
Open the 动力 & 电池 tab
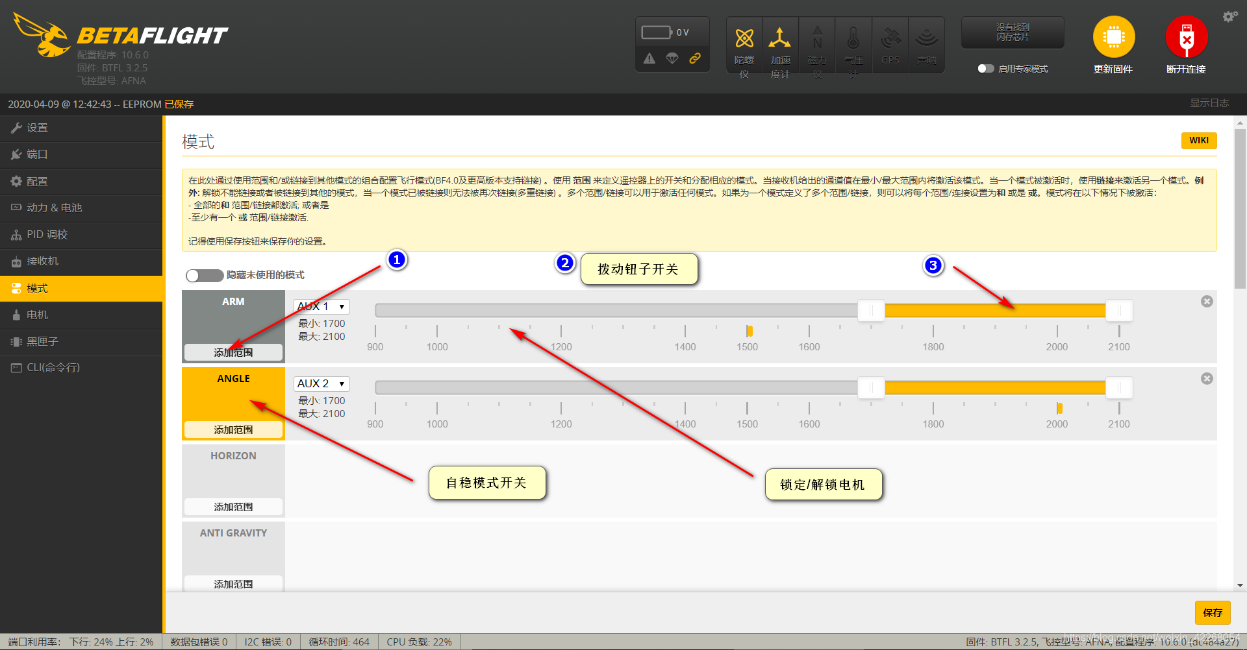(81, 208)
